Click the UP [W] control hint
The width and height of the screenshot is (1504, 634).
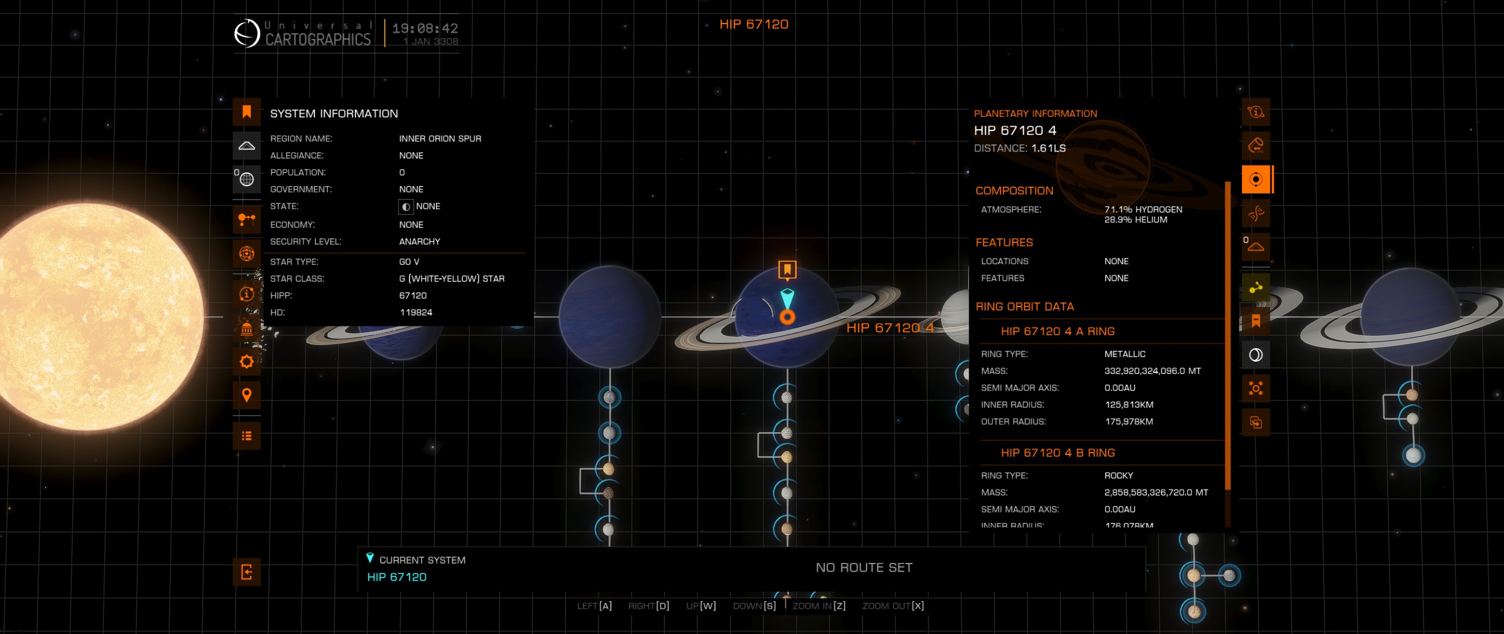pyautogui.click(x=701, y=606)
